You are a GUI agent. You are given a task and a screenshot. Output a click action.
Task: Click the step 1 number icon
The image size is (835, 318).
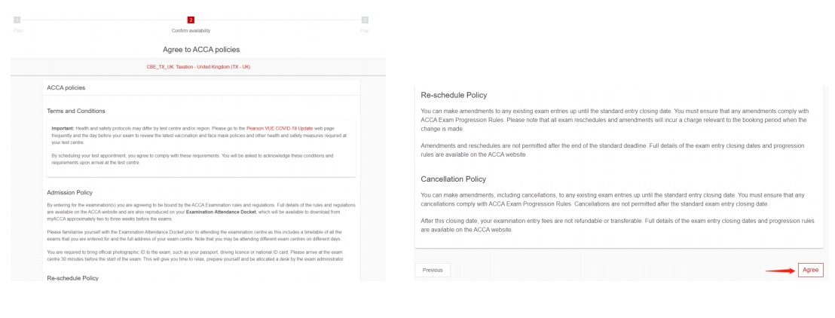click(17, 20)
